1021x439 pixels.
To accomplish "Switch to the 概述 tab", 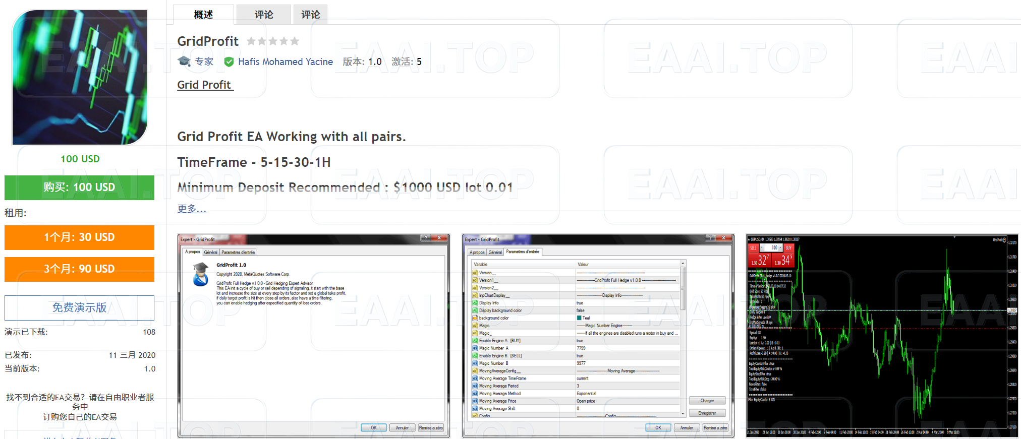I will point(203,15).
